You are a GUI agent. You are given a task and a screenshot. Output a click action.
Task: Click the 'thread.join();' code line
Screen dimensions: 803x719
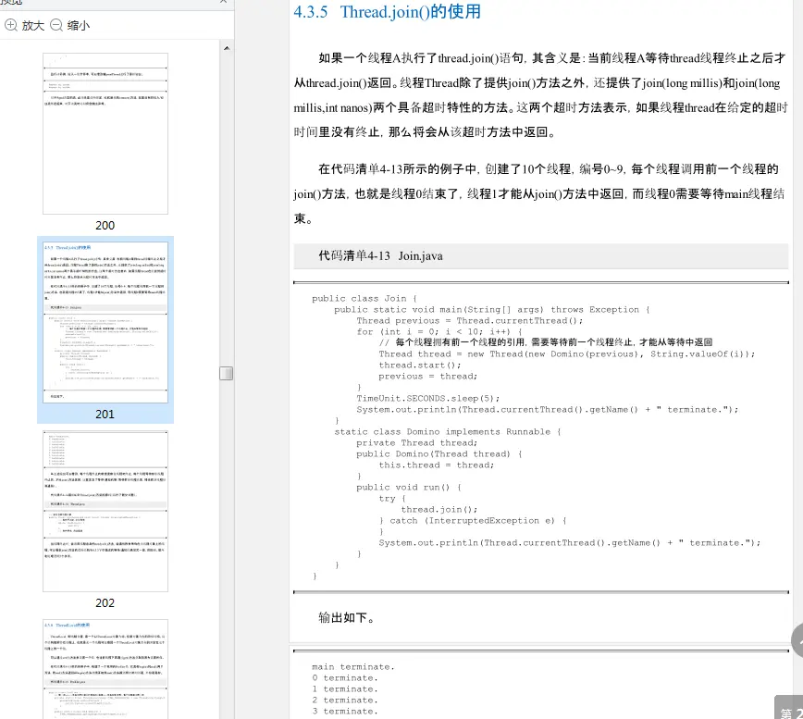[439, 510]
